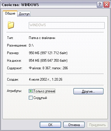Click the Отмена button
The image size is (111, 131).
74,125
